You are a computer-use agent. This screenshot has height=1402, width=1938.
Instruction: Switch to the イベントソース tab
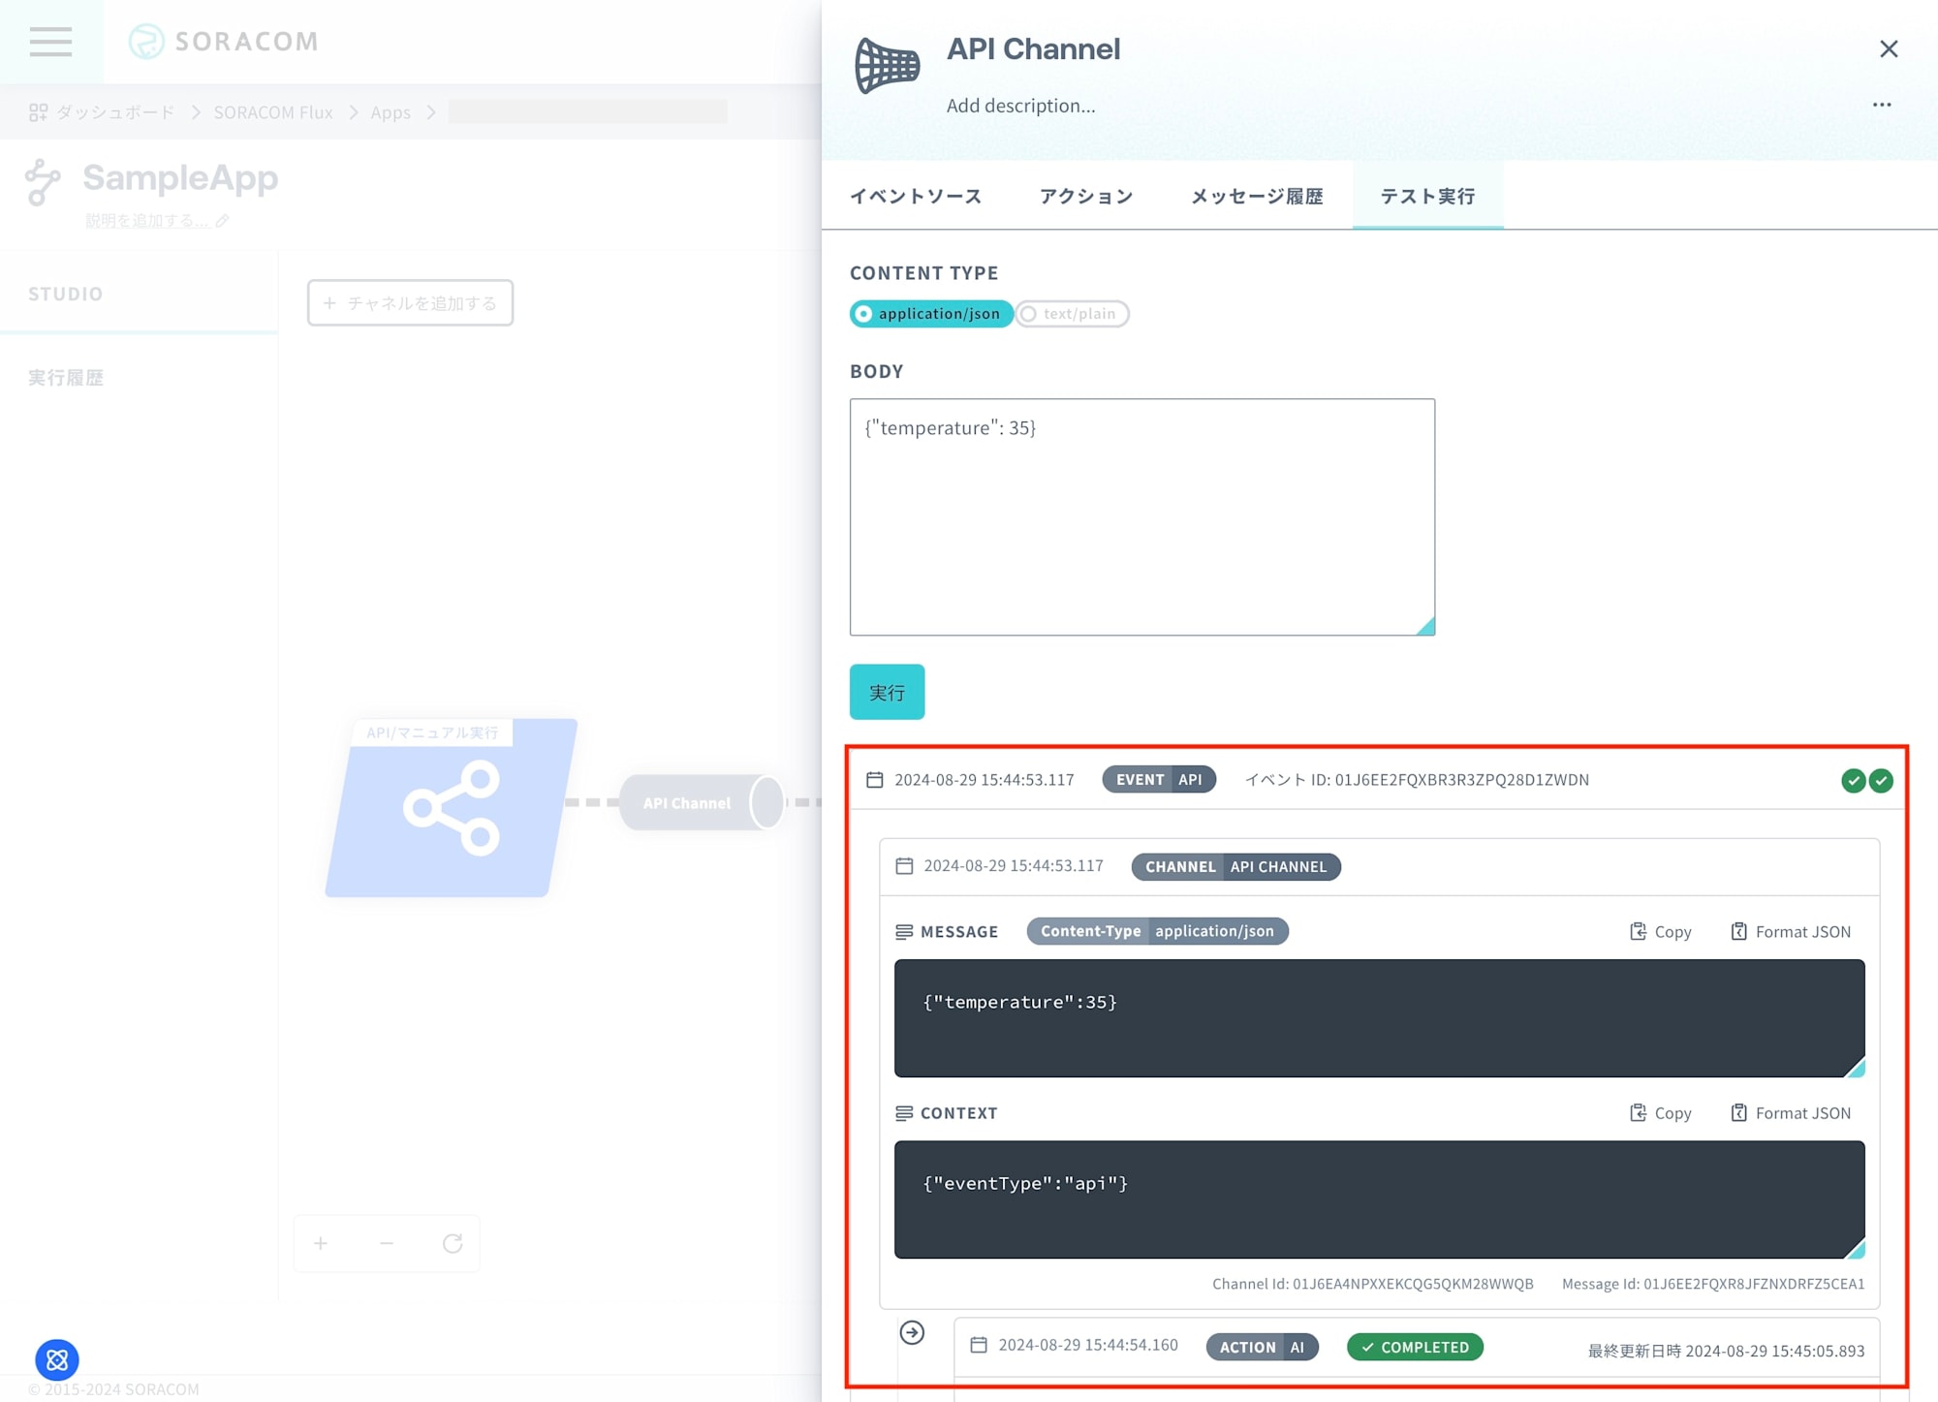coord(916,197)
